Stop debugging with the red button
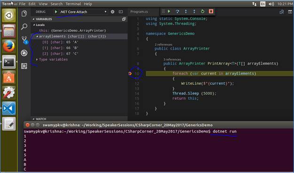The height and width of the screenshot is (173, 294). 211,11
